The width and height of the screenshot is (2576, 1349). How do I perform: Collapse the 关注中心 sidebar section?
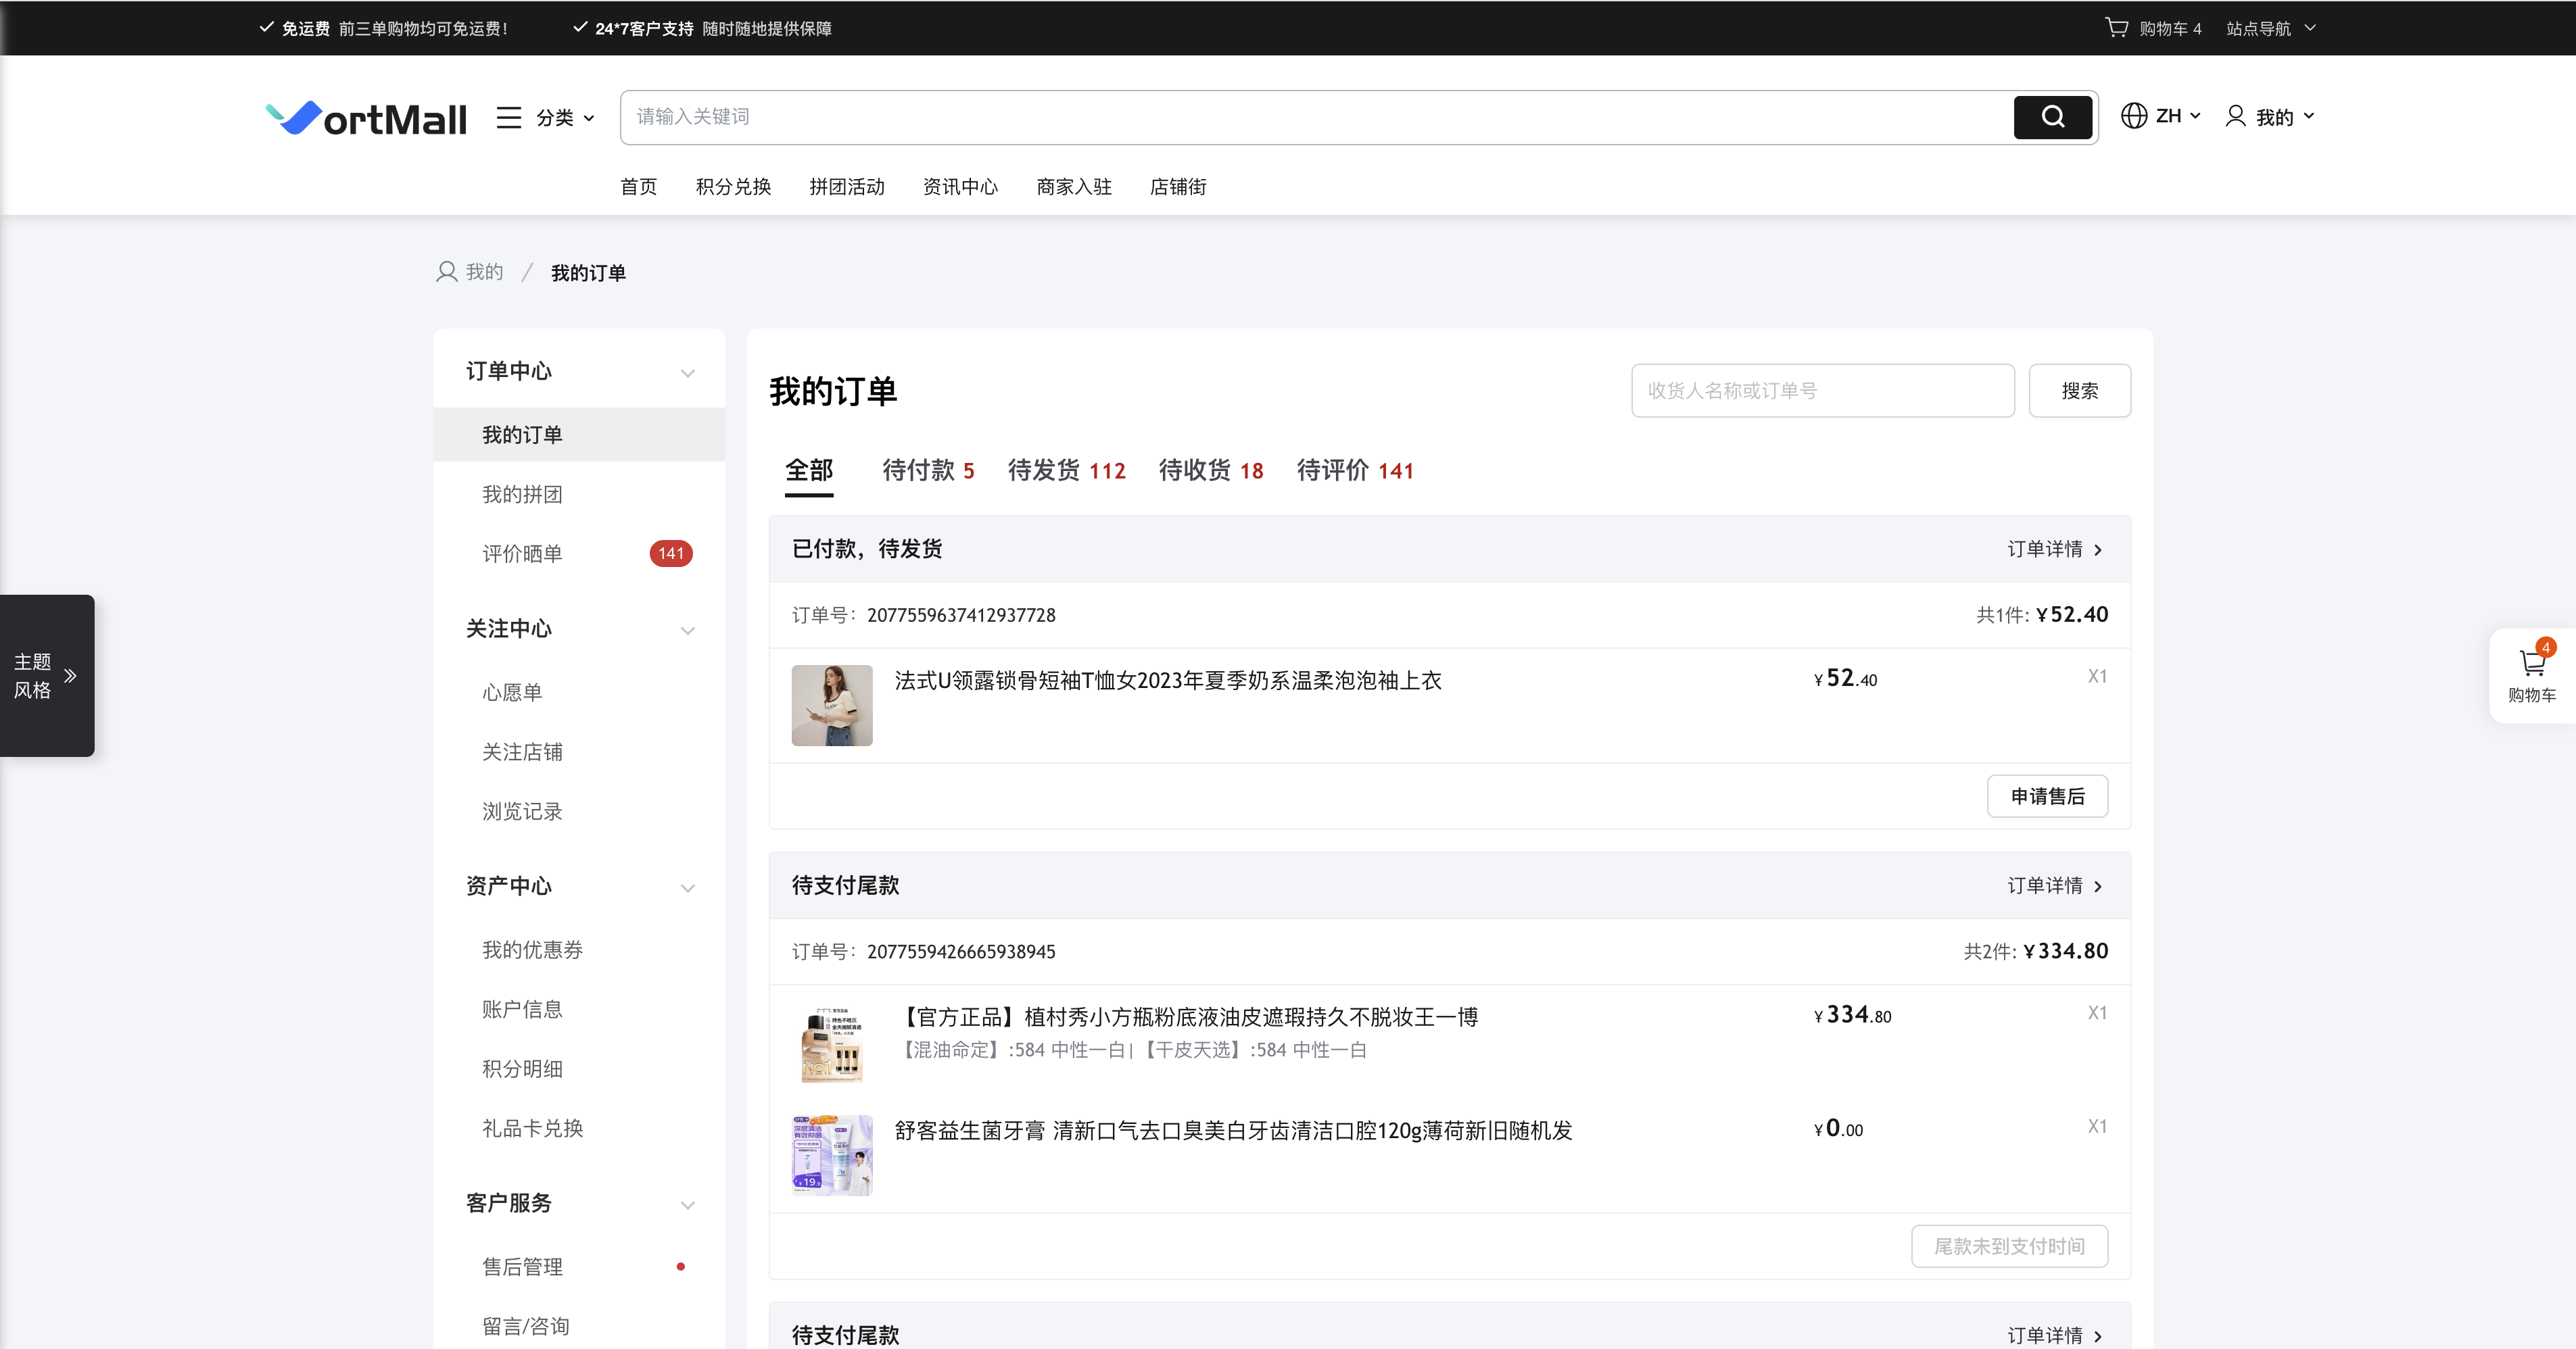coord(688,631)
